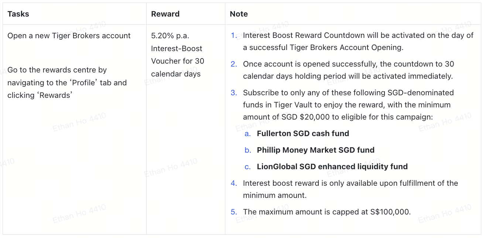Image resolution: width=485 pixels, height=238 pixels.
Task: Click Phillip Money Market SGD fund
Action: 315,150
